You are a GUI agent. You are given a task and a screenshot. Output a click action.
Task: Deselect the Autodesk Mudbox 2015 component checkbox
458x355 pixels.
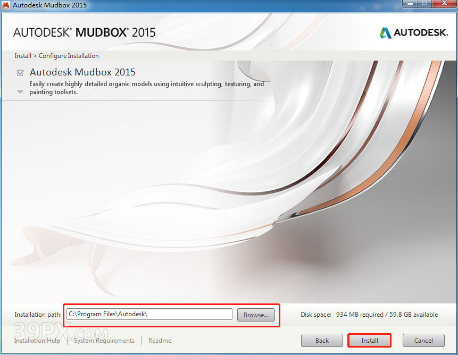[20, 73]
